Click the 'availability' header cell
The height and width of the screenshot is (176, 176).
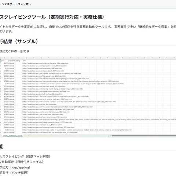pyautogui.click(x=12, y=60)
